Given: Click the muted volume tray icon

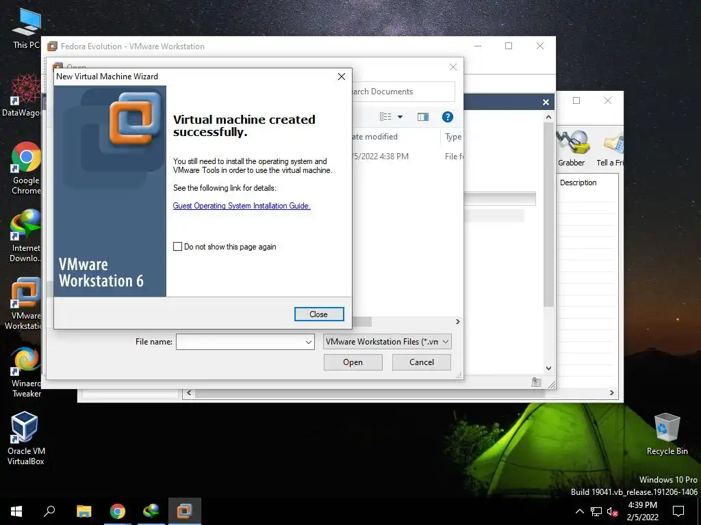Looking at the screenshot, I should [613, 511].
